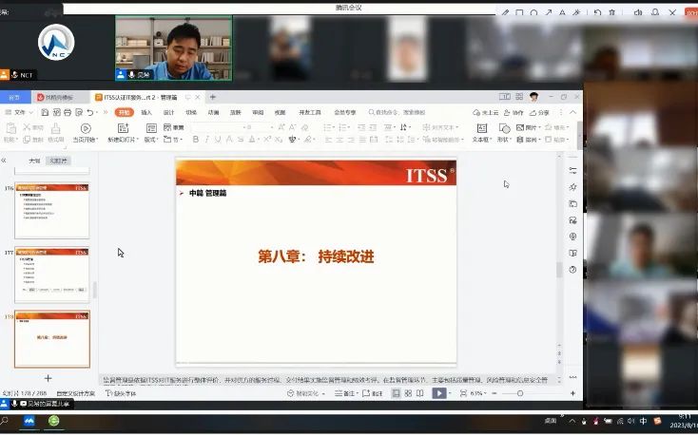Open the 插入 (Insert) ribbon tab
The image size is (698, 436).
tap(146, 112)
